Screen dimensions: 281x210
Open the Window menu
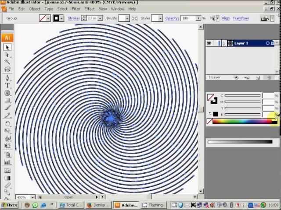click(x=118, y=9)
